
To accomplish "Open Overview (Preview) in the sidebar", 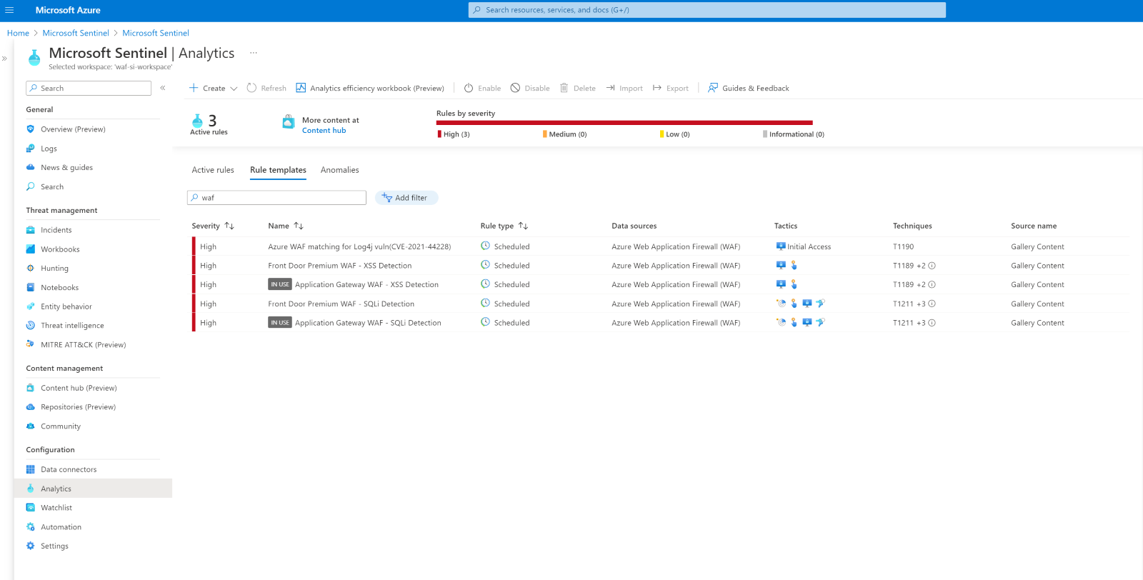I will click(73, 129).
